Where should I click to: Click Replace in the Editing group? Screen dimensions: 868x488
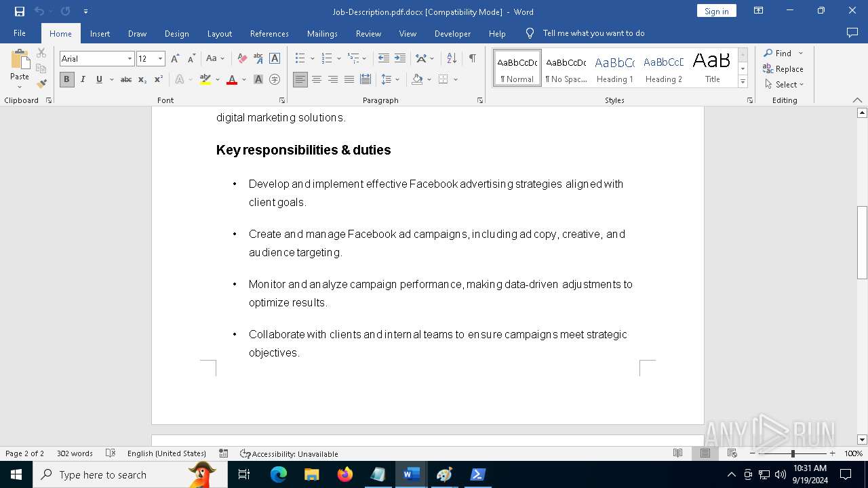(783, 69)
